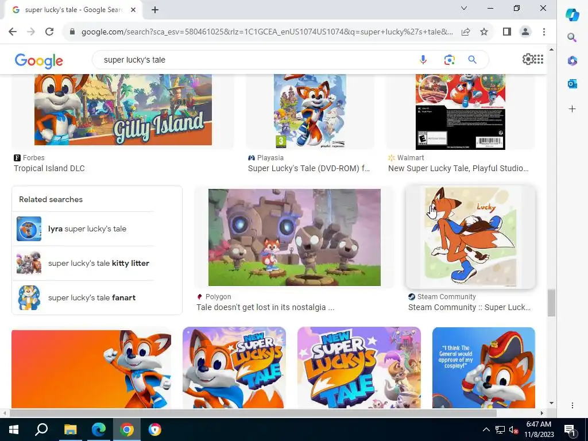
Task: Go back to the previous page
Action: click(13, 32)
